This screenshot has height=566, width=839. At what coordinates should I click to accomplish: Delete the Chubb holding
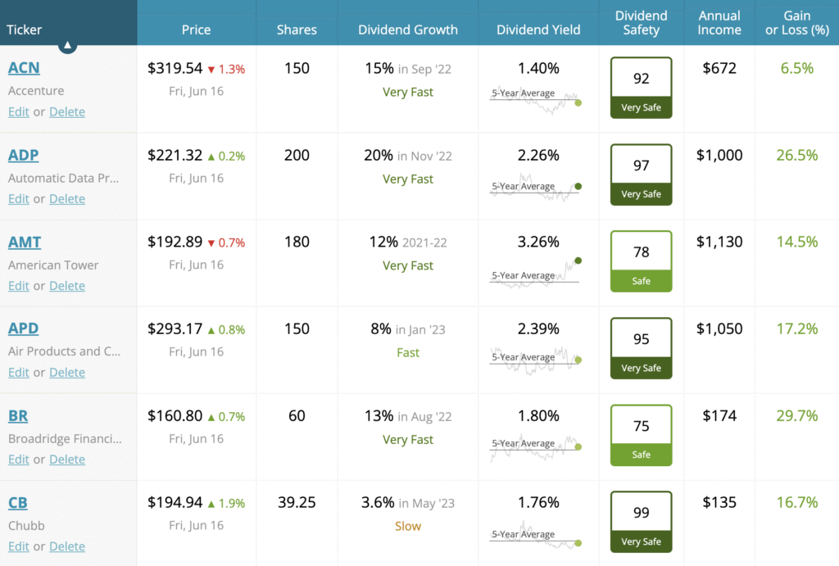[x=67, y=546]
